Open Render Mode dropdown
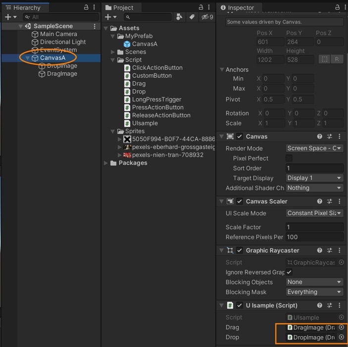 point(314,149)
